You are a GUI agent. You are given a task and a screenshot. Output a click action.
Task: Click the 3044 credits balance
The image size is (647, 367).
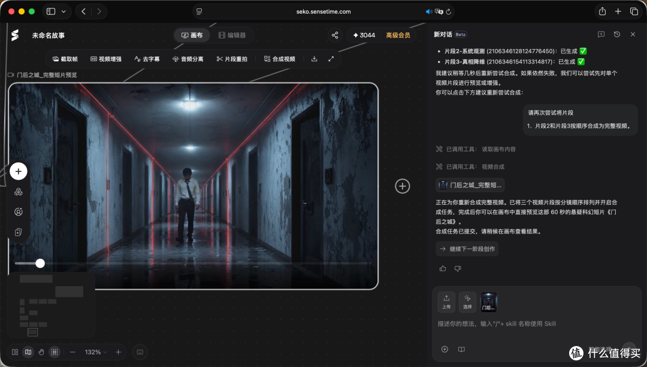point(364,35)
